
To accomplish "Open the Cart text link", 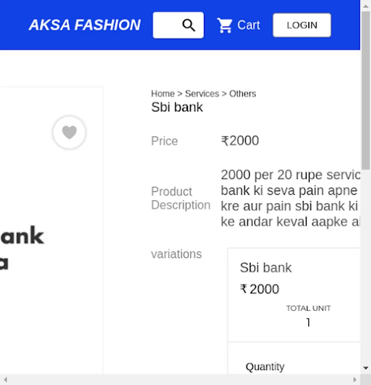I will (x=248, y=25).
